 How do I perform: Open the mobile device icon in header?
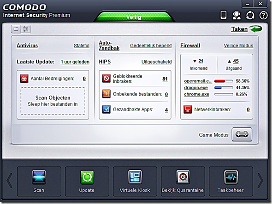pyautogui.click(x=224, y=15)
